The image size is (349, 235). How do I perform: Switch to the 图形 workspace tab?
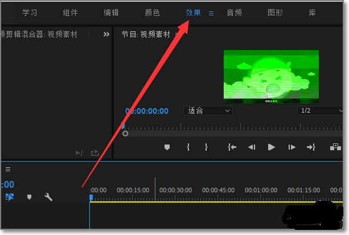point(275,13)
